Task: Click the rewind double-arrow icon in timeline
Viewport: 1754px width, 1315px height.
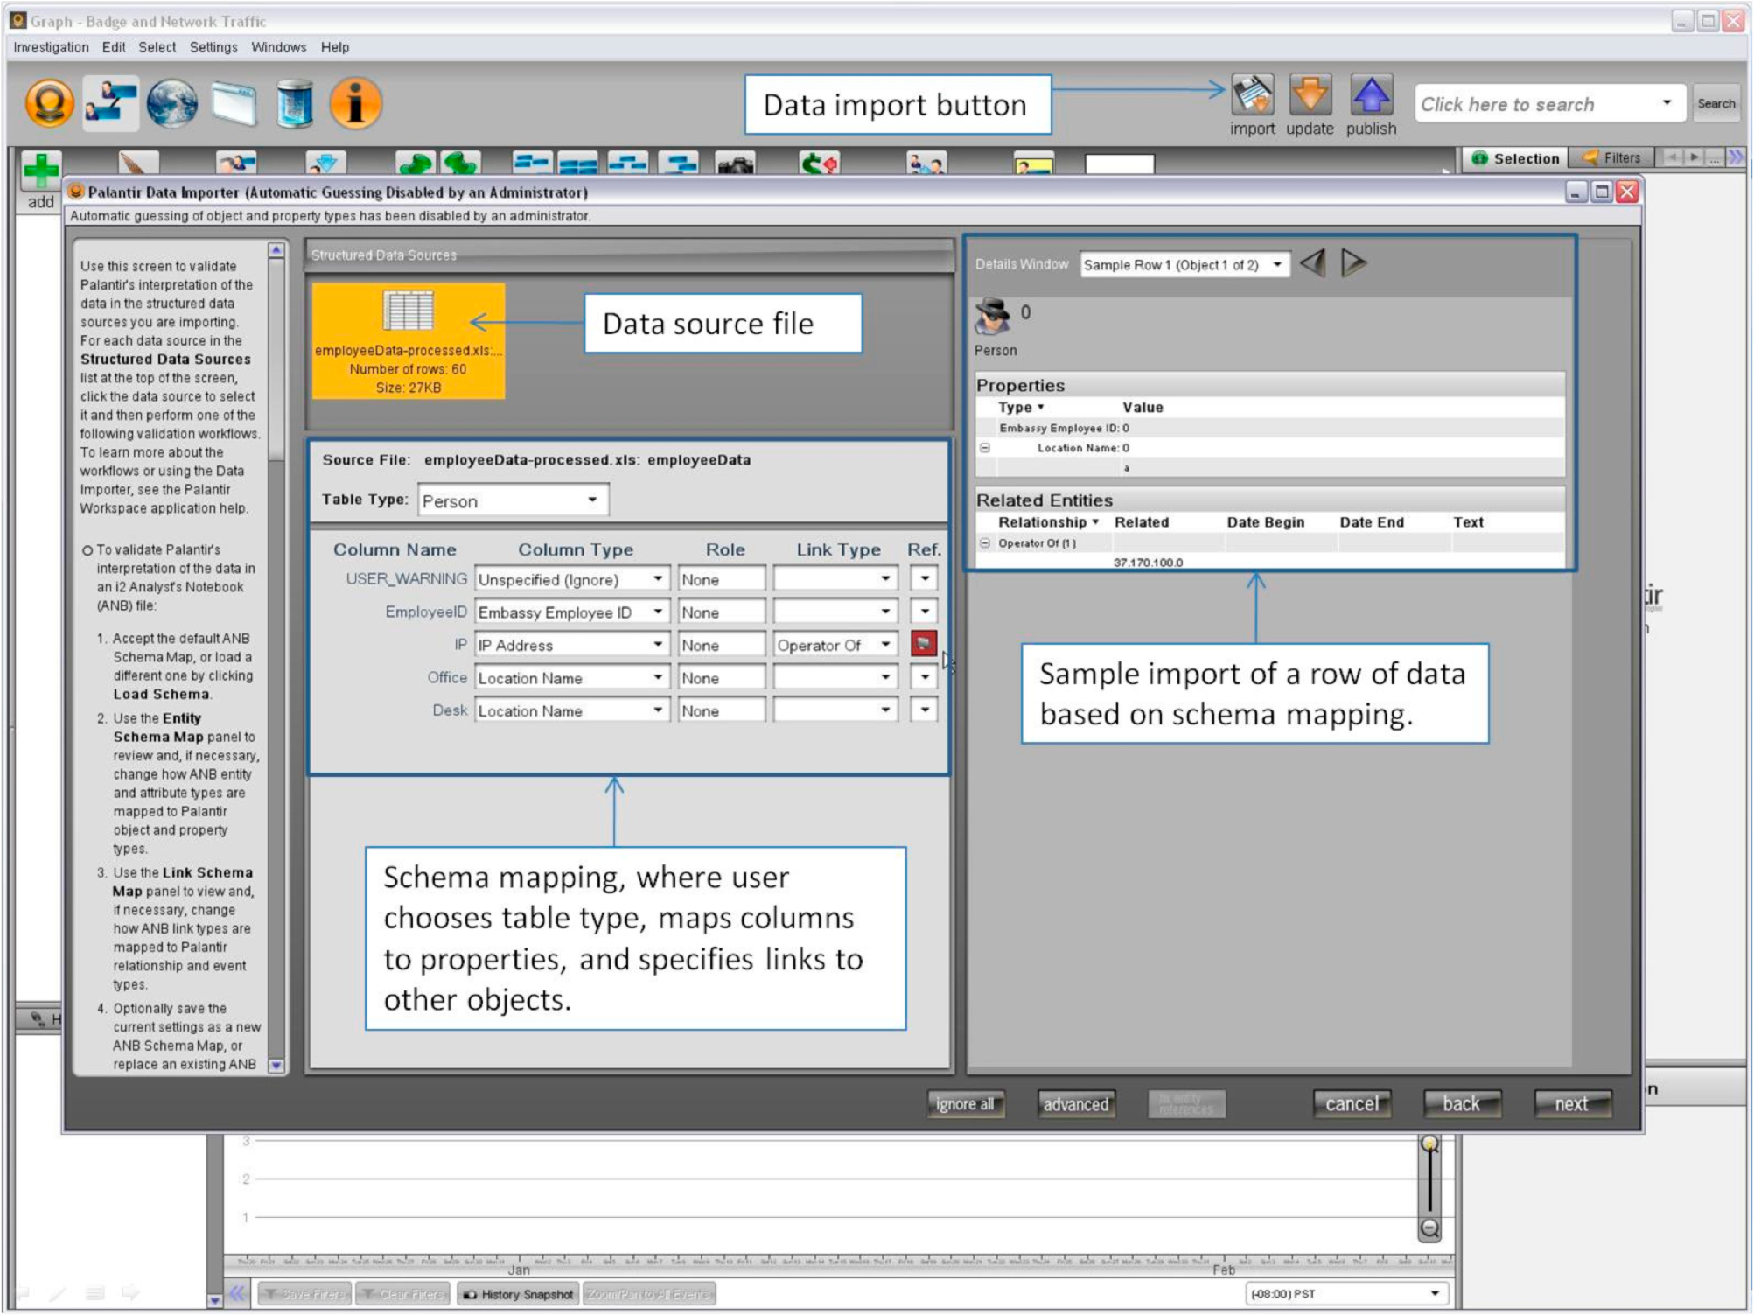Action: (237, 1293)
